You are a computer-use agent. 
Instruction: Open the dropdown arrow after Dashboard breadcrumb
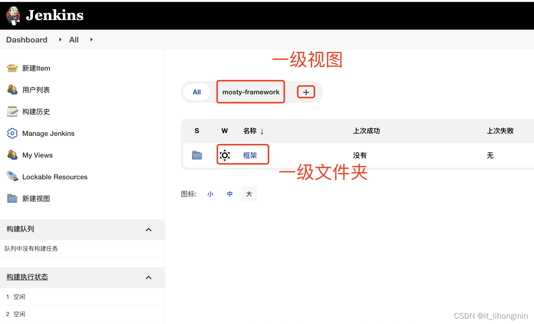pyautogui.click(x=60, y=40)
